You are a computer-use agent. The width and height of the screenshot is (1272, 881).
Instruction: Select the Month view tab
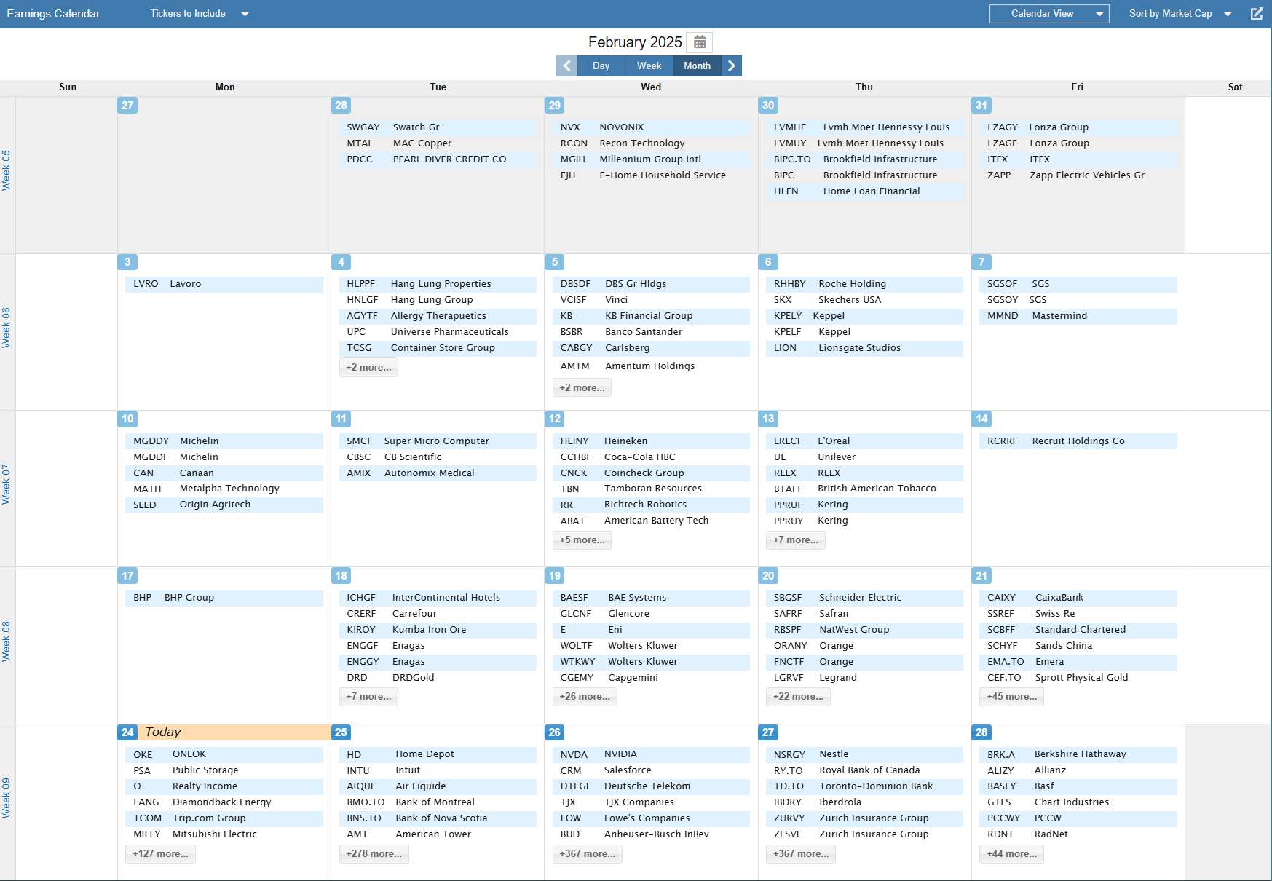coord(696,66)
